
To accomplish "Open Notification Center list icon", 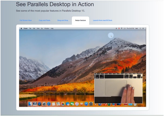I will click(143, 28).
